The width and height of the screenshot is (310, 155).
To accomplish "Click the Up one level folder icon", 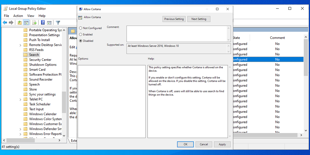I will click(x=20, y=23).
